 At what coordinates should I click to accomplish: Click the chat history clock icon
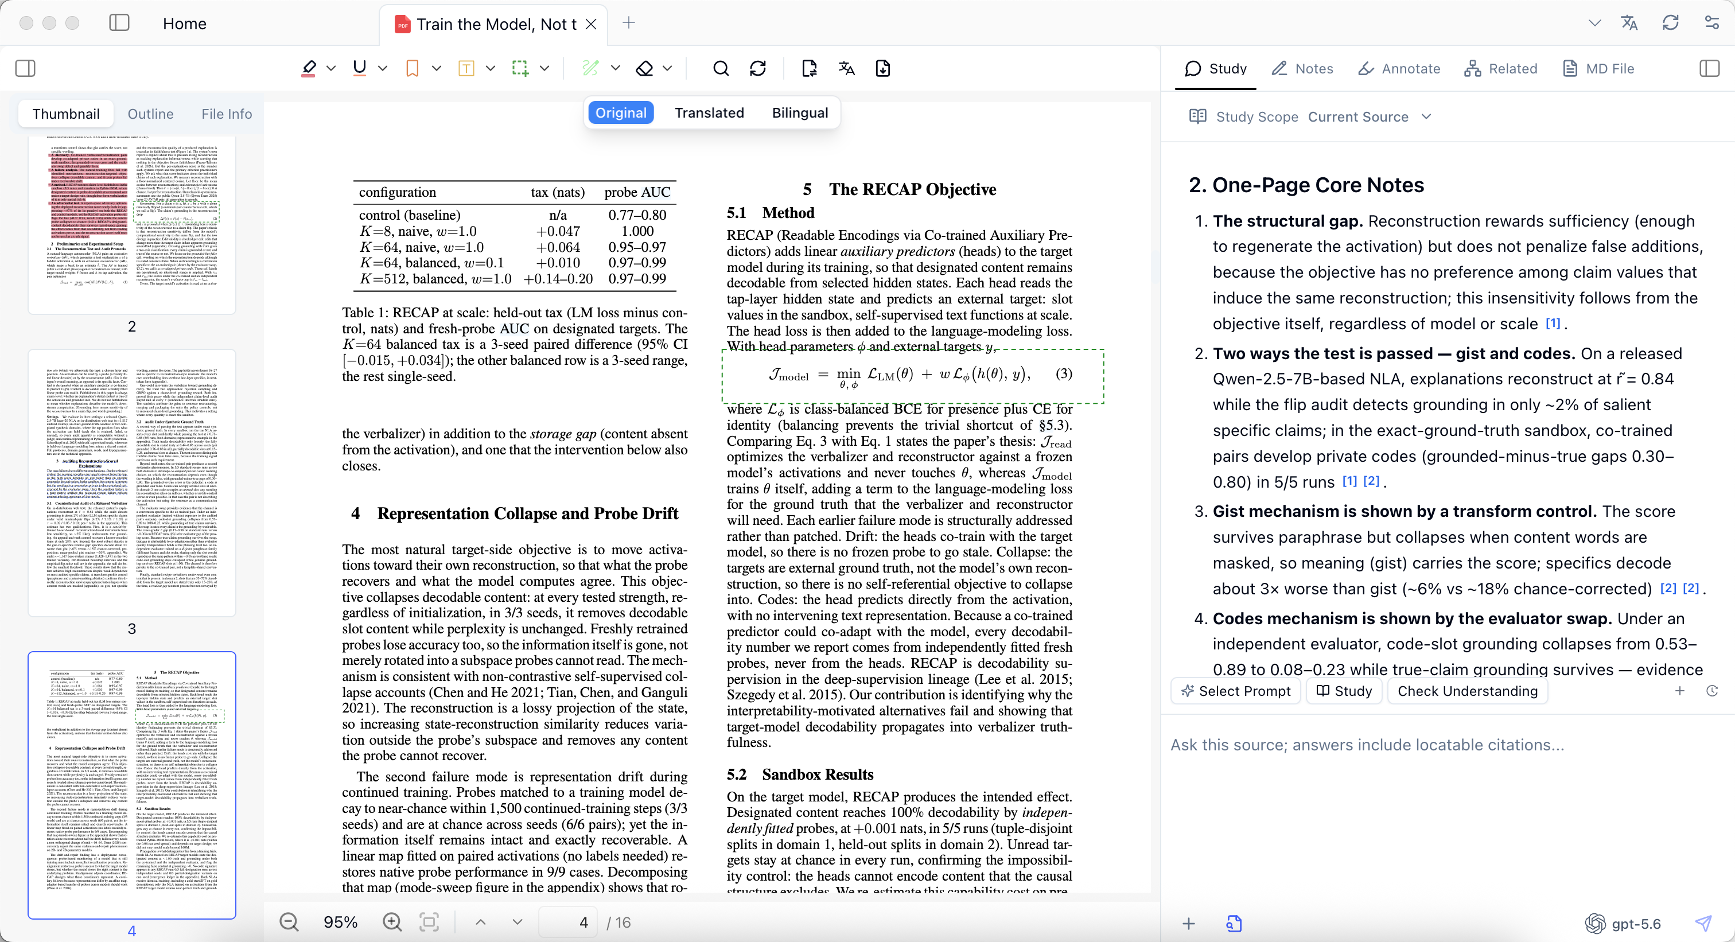pos(1712,691)
